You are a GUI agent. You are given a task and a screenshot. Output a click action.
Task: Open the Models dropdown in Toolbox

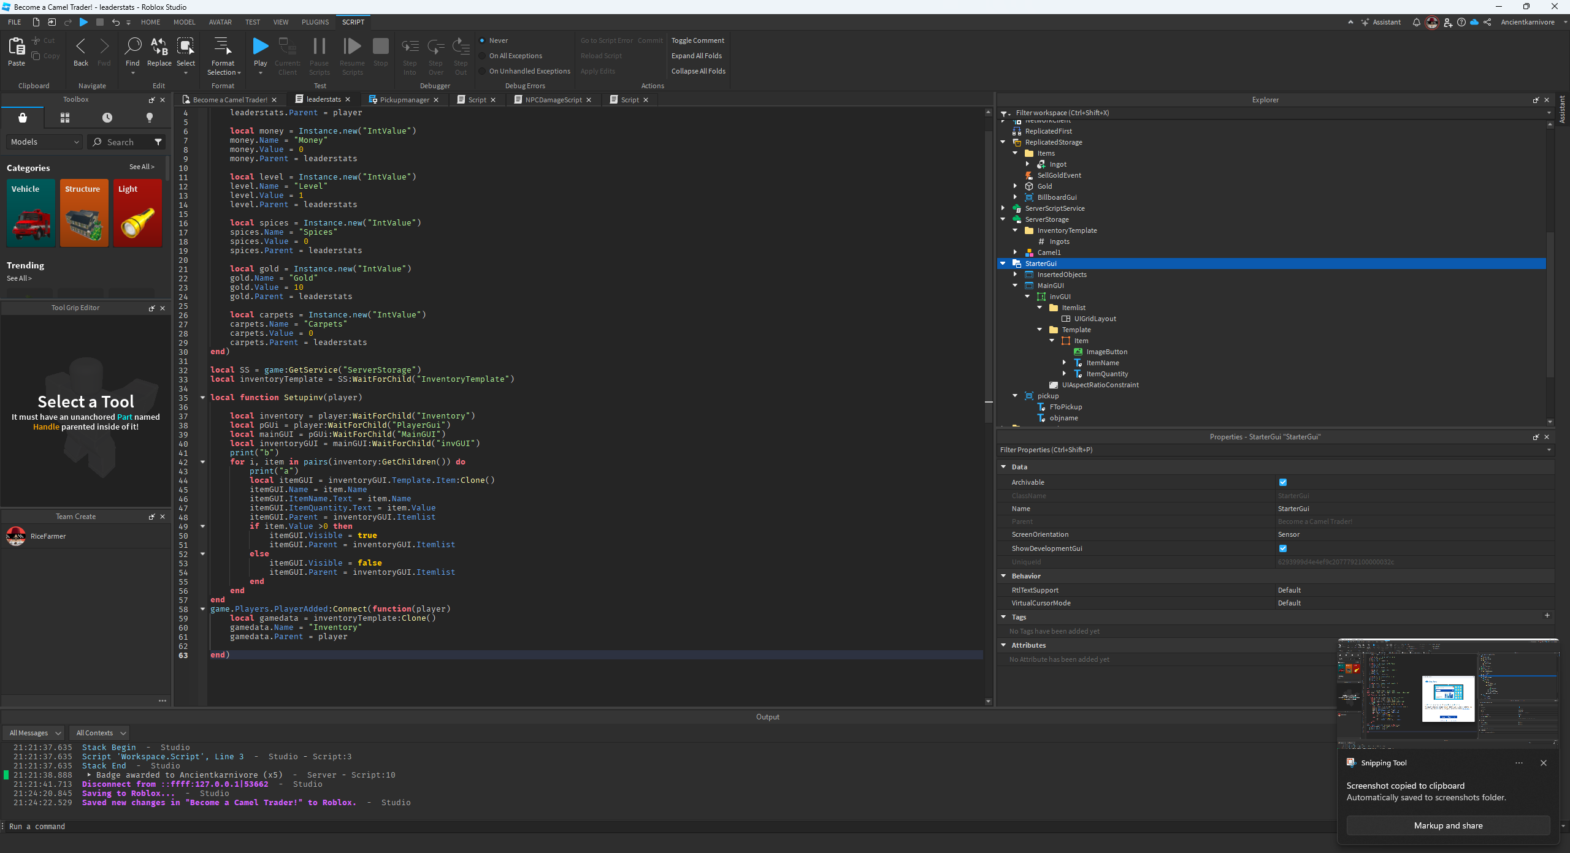[x=43, y=142]
